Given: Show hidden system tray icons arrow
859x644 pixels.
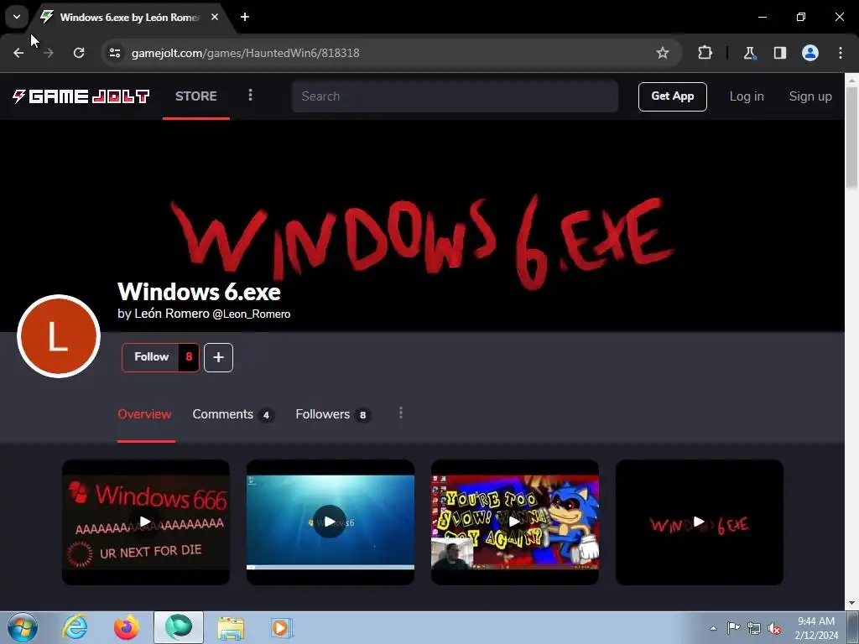Looking at the screenshot, I should 713,628.
